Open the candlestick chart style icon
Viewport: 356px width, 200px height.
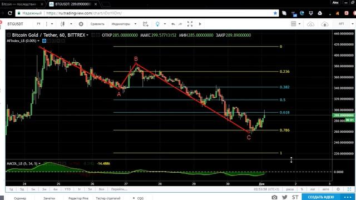62,24
